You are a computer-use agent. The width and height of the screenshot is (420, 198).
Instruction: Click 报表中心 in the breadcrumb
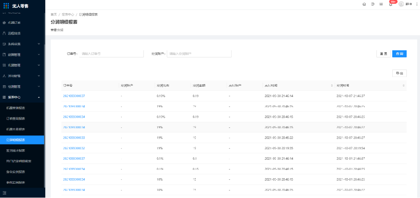(x=68, y=14)
